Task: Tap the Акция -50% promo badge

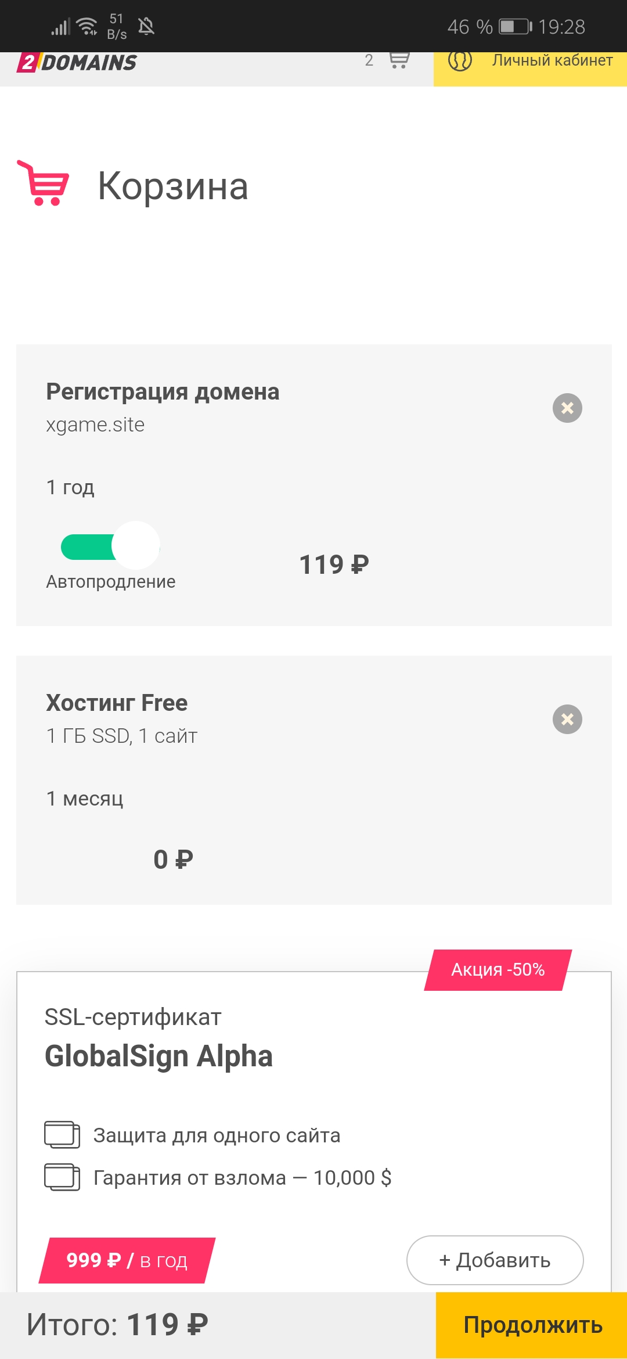Action: tap(498, 969)
